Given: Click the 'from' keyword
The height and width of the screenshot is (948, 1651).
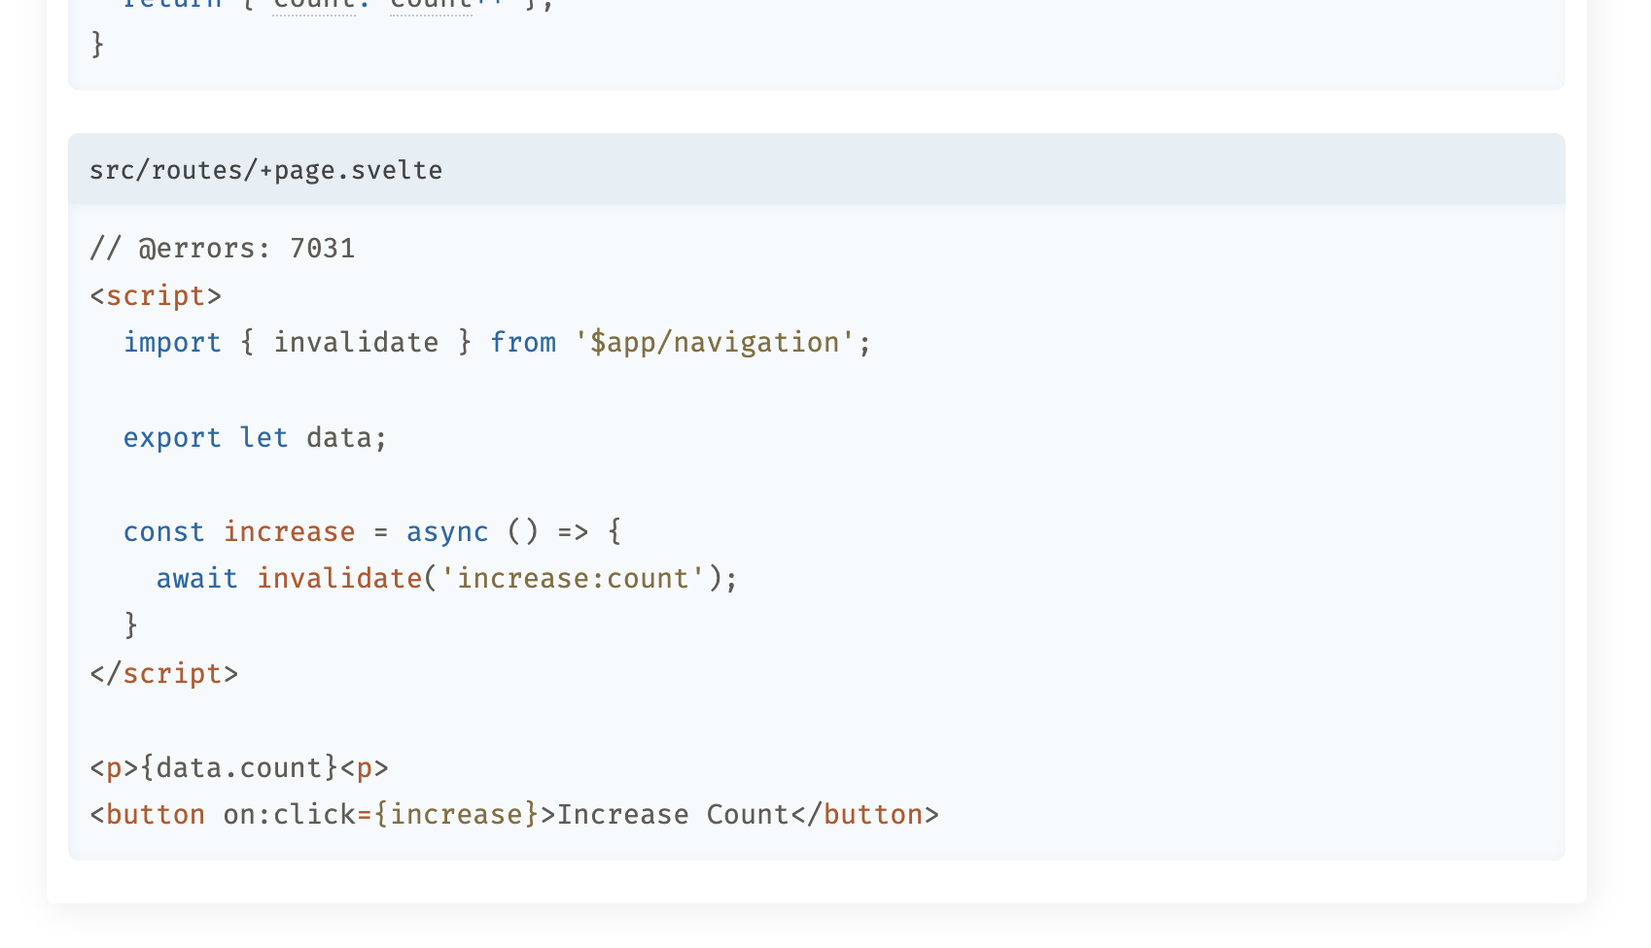Looking at the screenshot, I should tap(523, 343).
